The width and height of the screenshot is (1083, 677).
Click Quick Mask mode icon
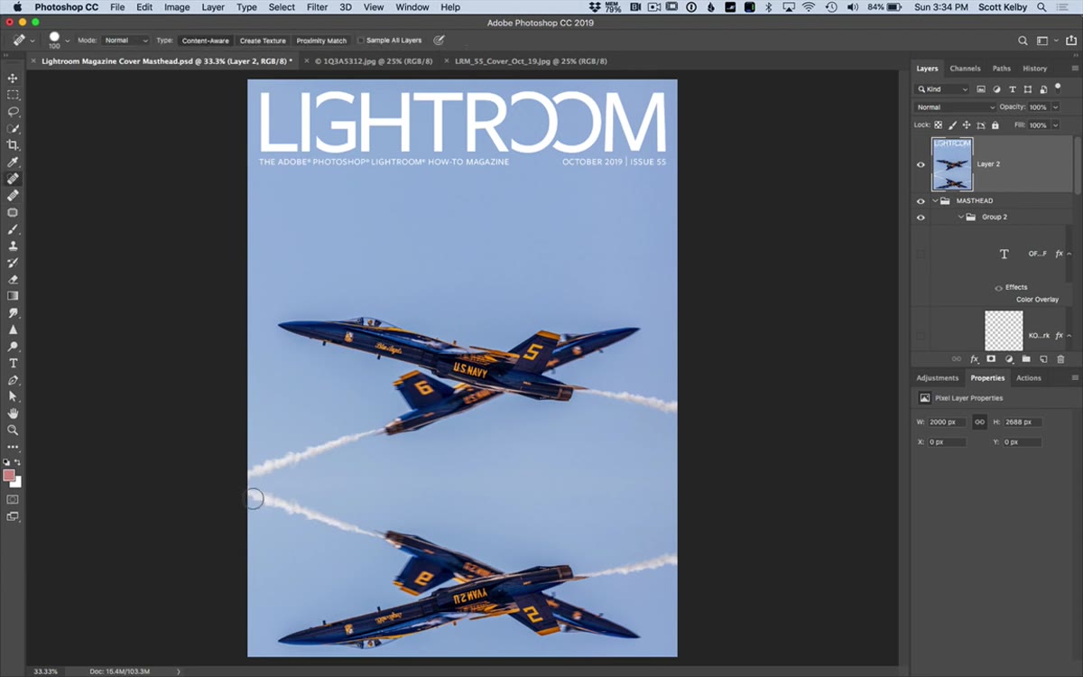(x=13, y=499)
